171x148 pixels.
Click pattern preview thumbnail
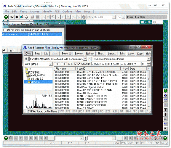click(x=38, y=101)
